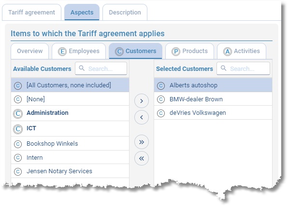This screenshot has height=207, width=288.
Task: Switch to the Tariff agreement tab
Action: [31, 12]
